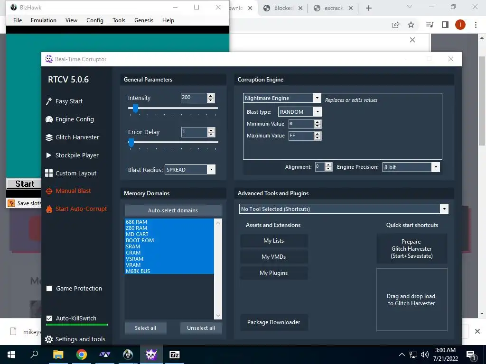Open notification center icon
Image resolution: width=486 pixels, height=364 pixels.
(x=471, y=355)
